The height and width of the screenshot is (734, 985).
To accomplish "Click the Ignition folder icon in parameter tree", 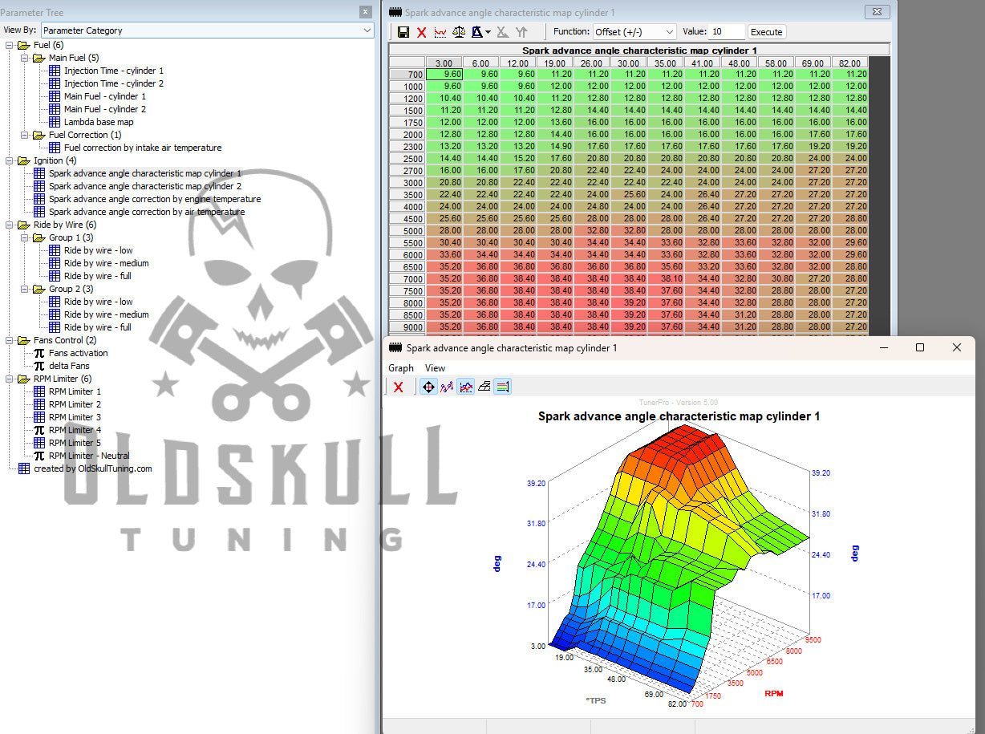I will [x=23, y=160].
